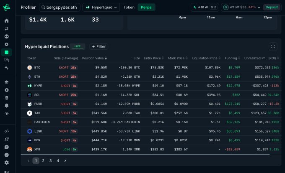Open the Home sidebar icon

[7, 20]
